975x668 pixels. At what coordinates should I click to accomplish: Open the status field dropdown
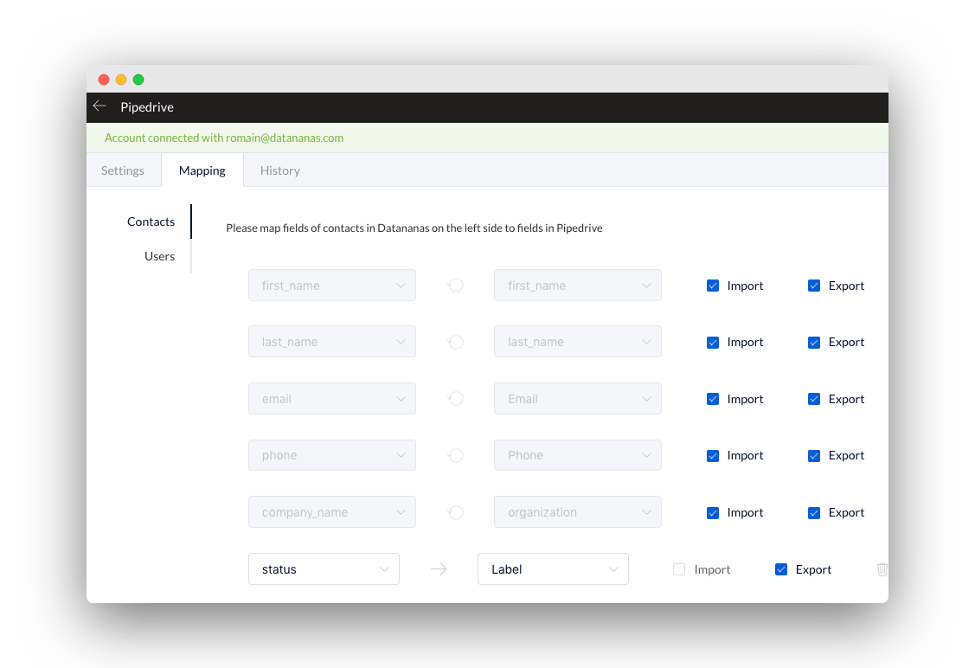tap(324, 569)
